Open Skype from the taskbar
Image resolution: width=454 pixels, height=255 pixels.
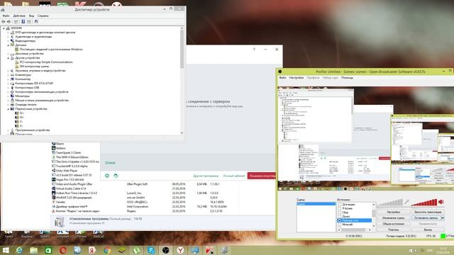[151, 250]
